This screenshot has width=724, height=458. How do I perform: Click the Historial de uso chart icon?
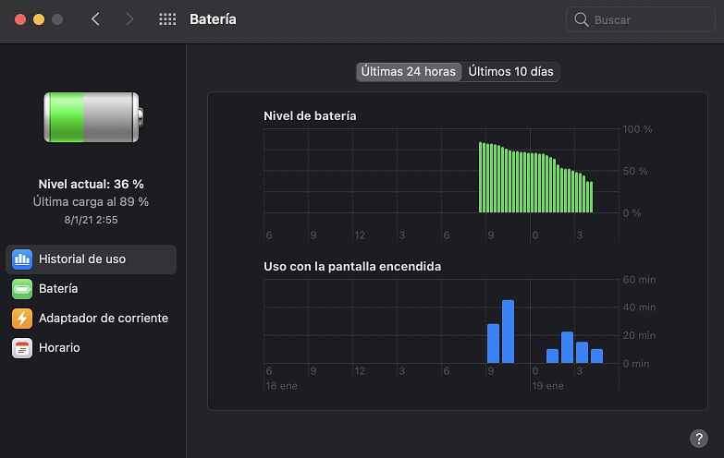point(21,259)
